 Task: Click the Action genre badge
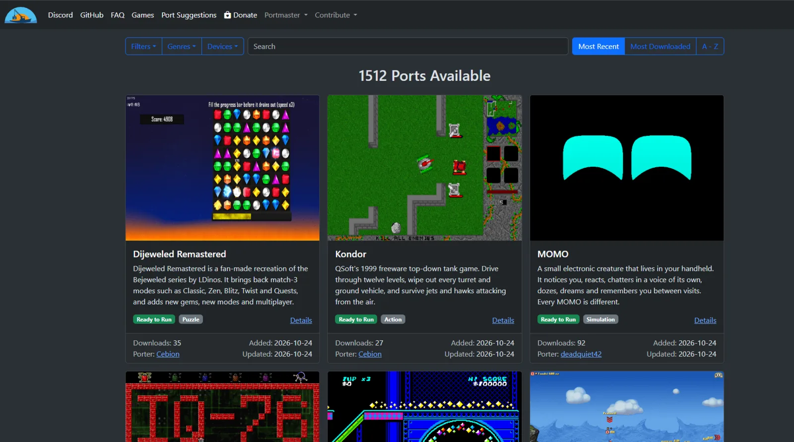click(393, 319)
